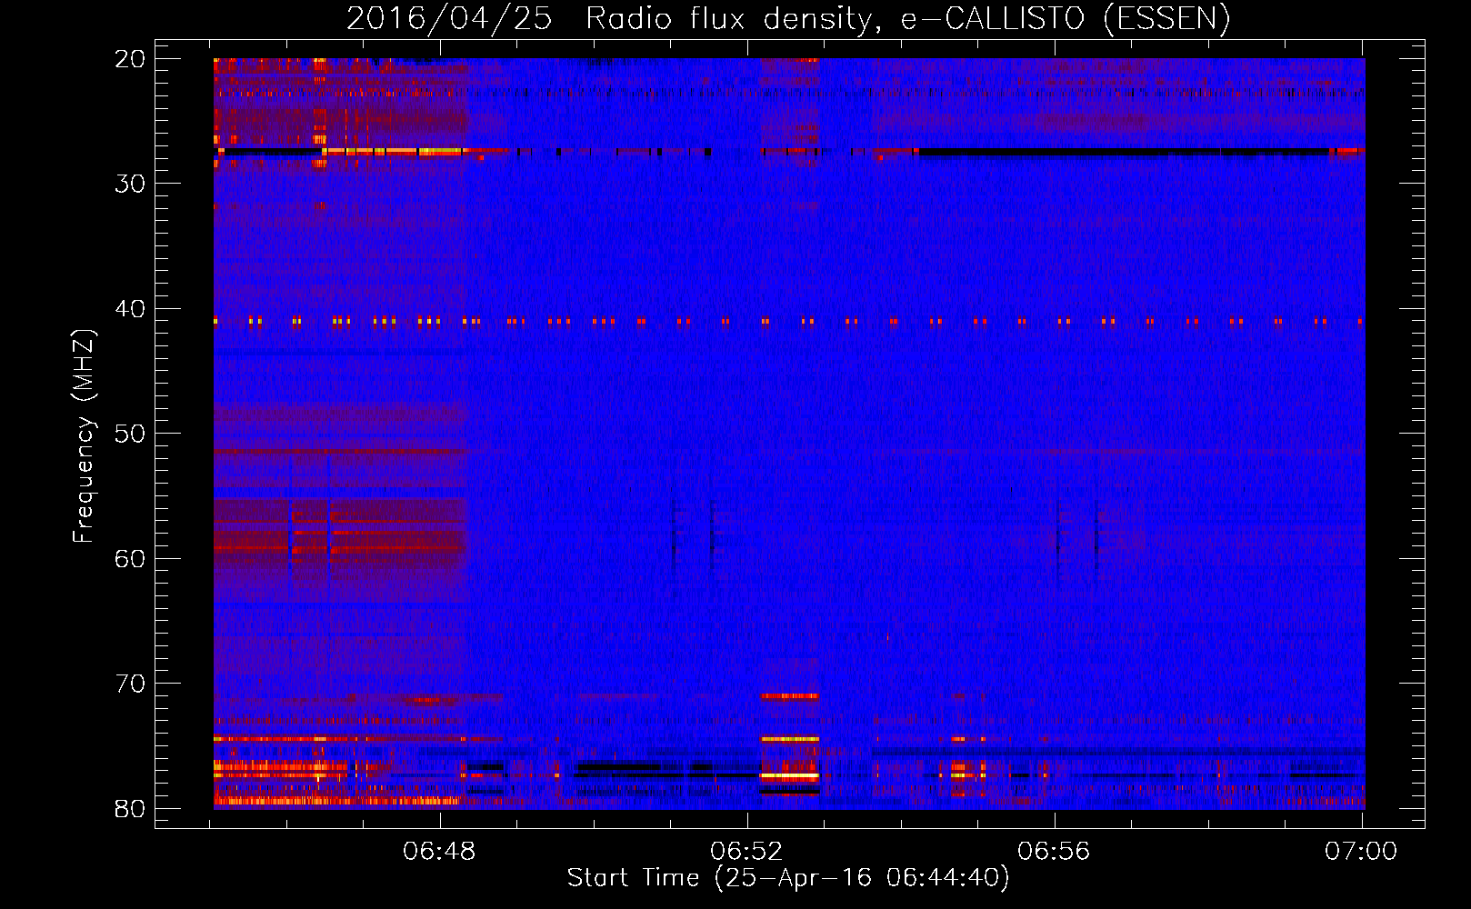The width and height of the screenshot is (1471, 909).
Task: Click the bright burst near 06:52 at 77 MHz
Action: [789, 776]
